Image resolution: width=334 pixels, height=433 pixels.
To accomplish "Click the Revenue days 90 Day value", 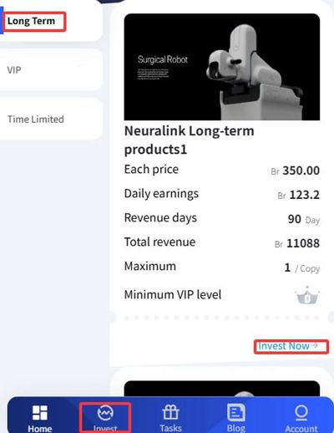I will 304,219.
